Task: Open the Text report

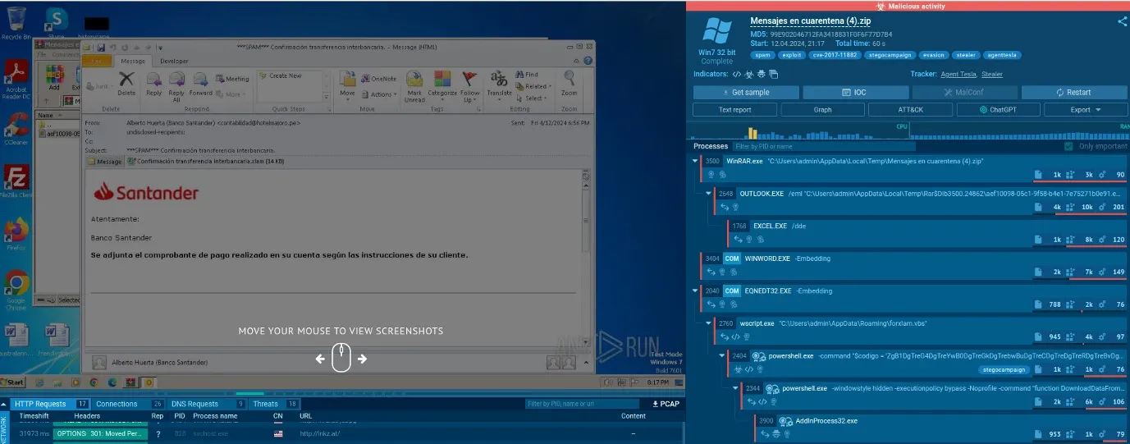Action: click(x=735, y=109)
